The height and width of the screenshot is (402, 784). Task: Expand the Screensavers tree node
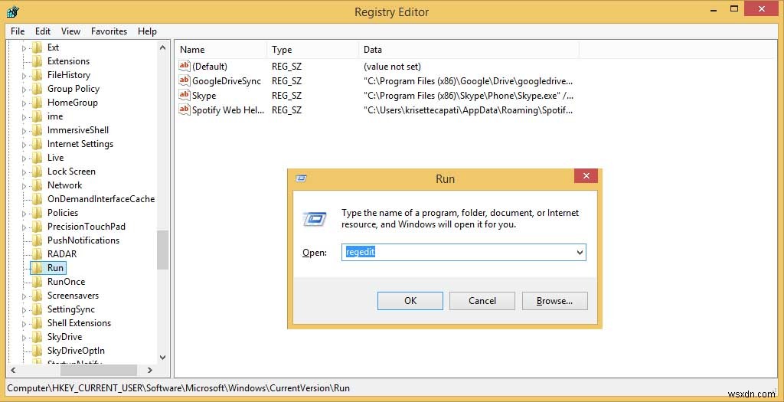[x=24, y=296]
